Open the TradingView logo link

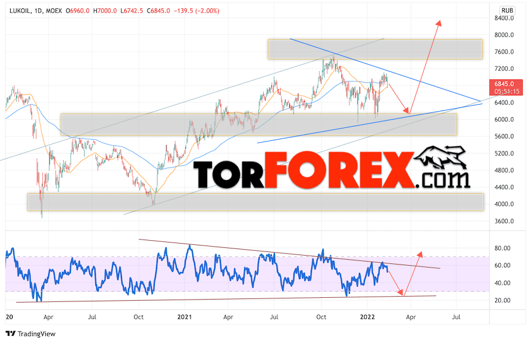[30, 334]
